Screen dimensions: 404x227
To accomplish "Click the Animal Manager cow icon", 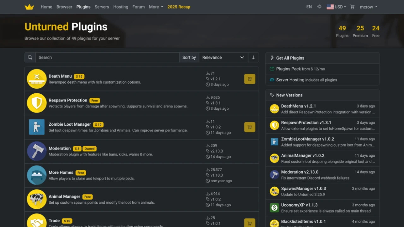I will coord(37,199).
